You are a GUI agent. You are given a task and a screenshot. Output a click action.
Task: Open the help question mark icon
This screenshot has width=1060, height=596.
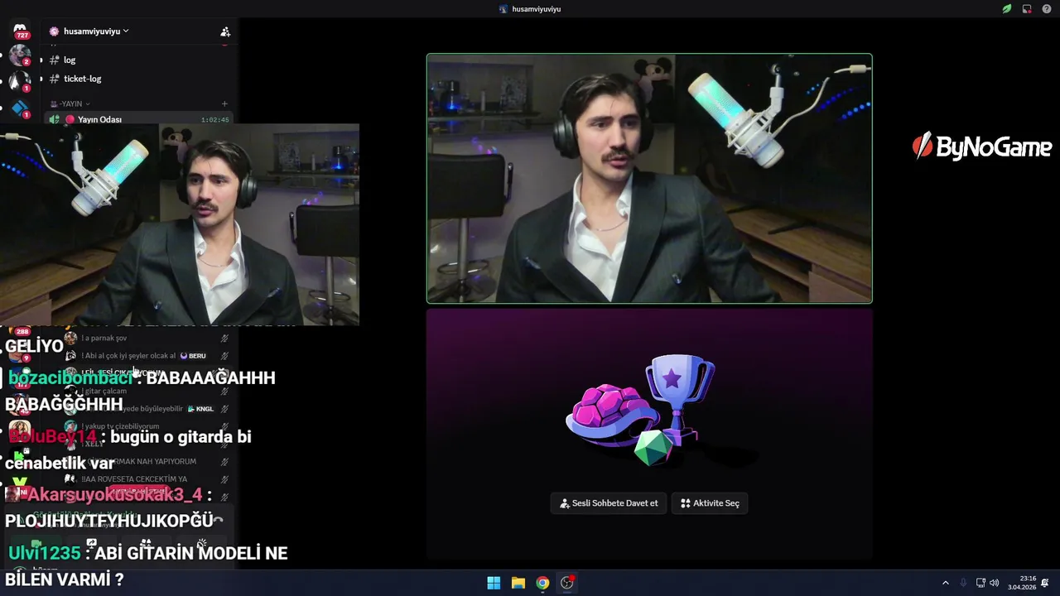point(1047,9)
